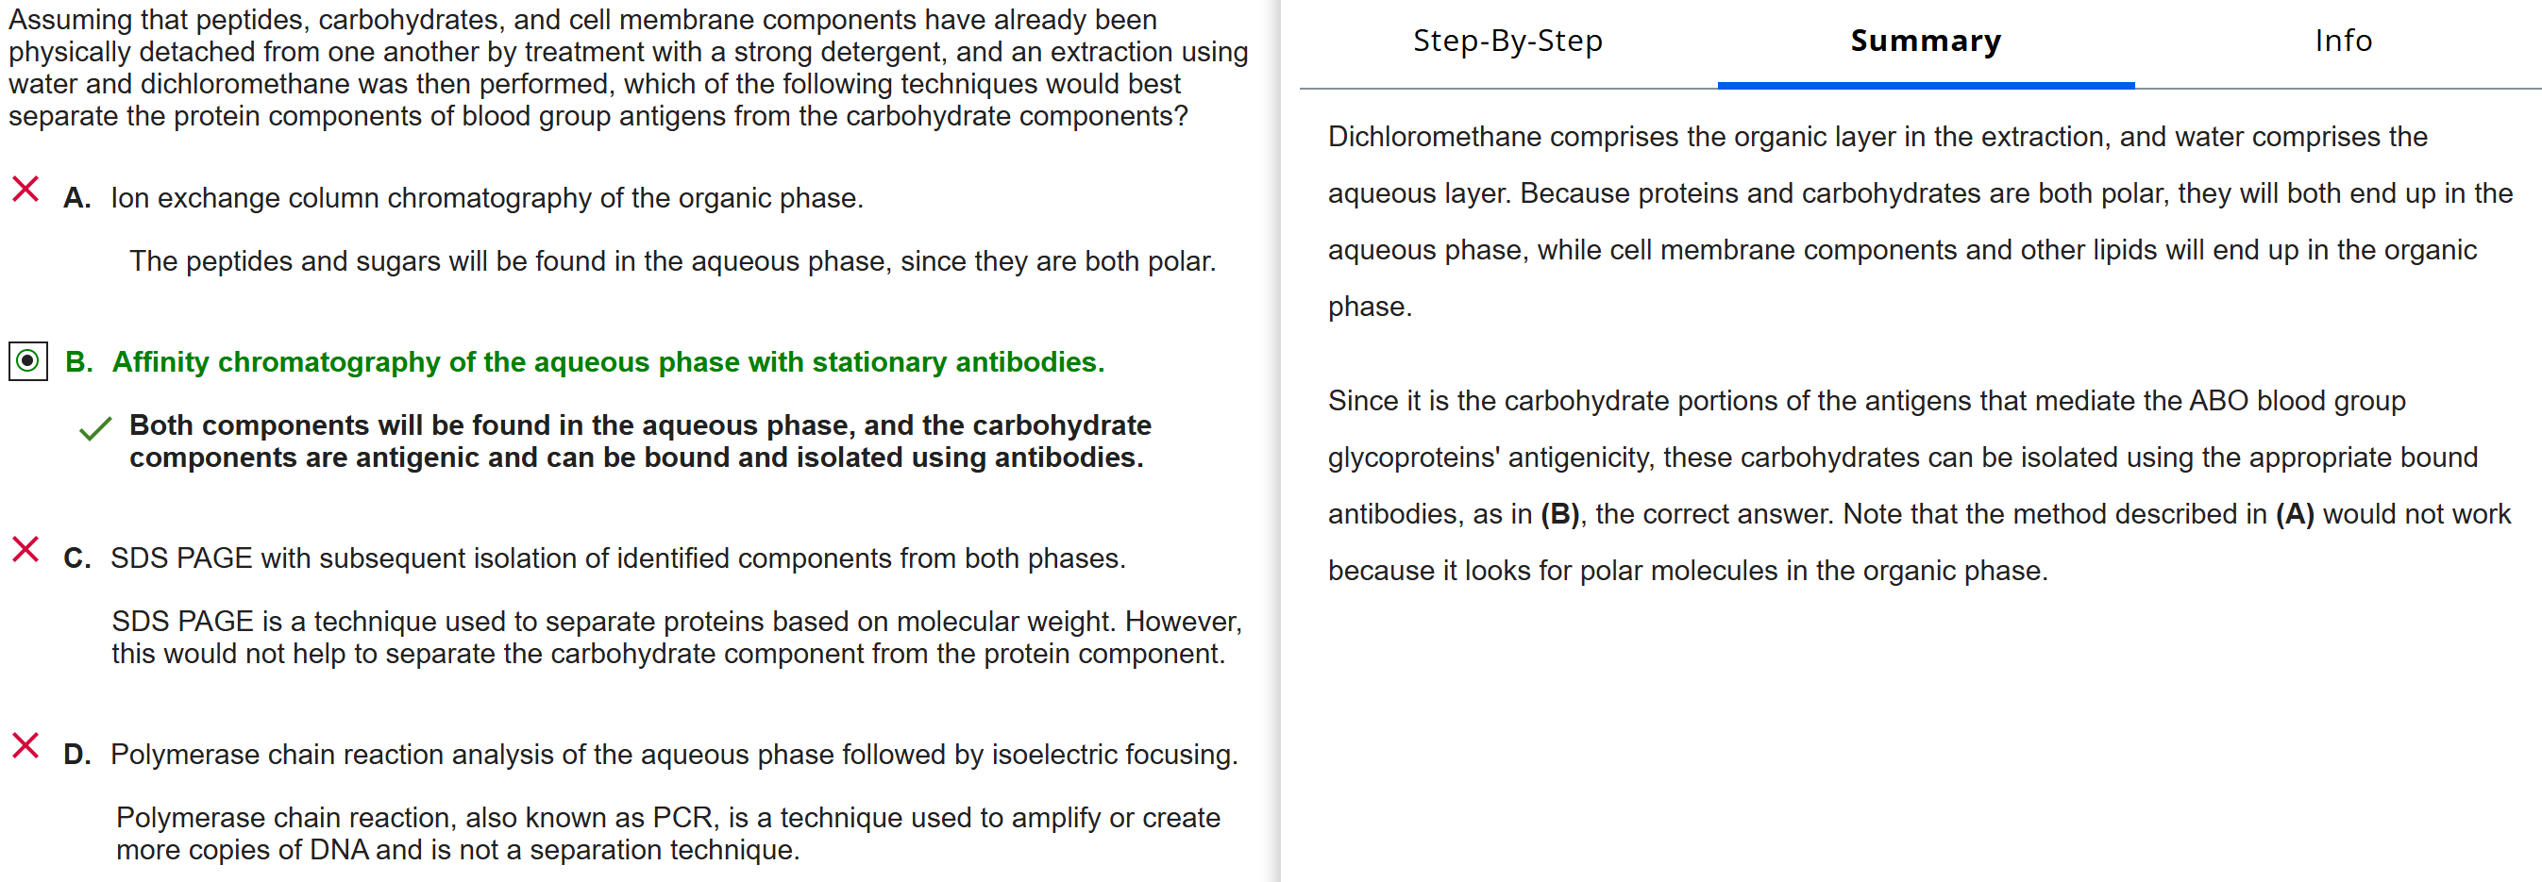Click the letter B answer label

(79, 362)
